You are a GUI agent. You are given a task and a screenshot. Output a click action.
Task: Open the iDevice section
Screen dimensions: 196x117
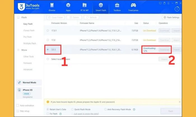coord(52,7)
